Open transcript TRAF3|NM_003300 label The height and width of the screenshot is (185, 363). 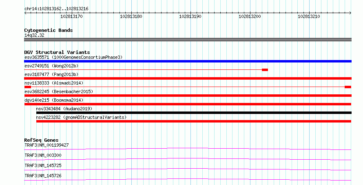pos(43,155)
